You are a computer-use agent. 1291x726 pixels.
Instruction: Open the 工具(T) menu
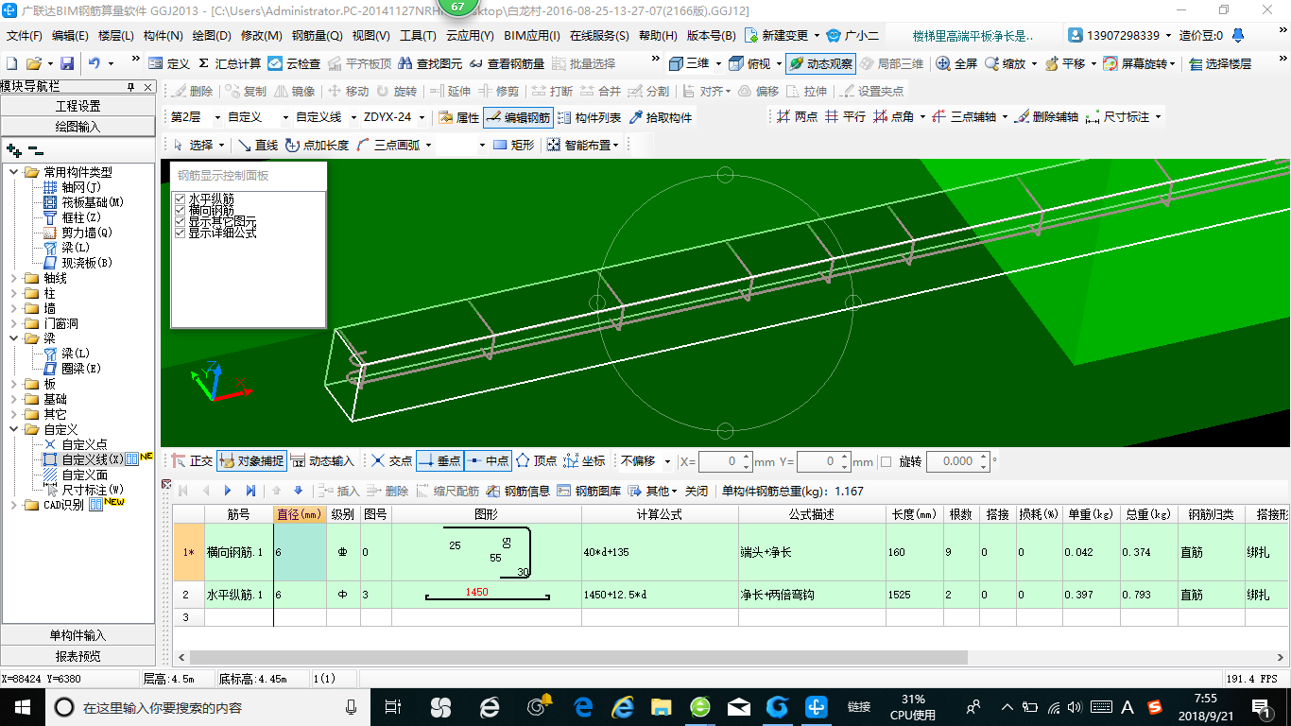pyautogui.click(x=418, y=36)
